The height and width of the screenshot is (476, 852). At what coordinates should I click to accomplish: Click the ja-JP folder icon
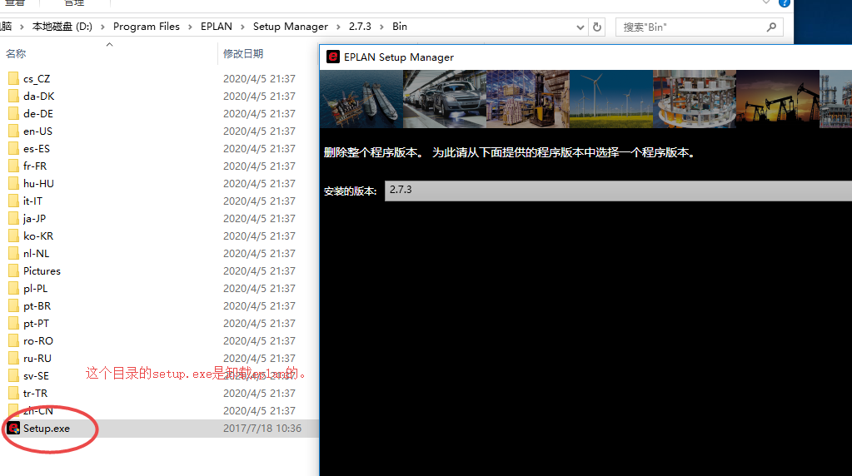13,218
